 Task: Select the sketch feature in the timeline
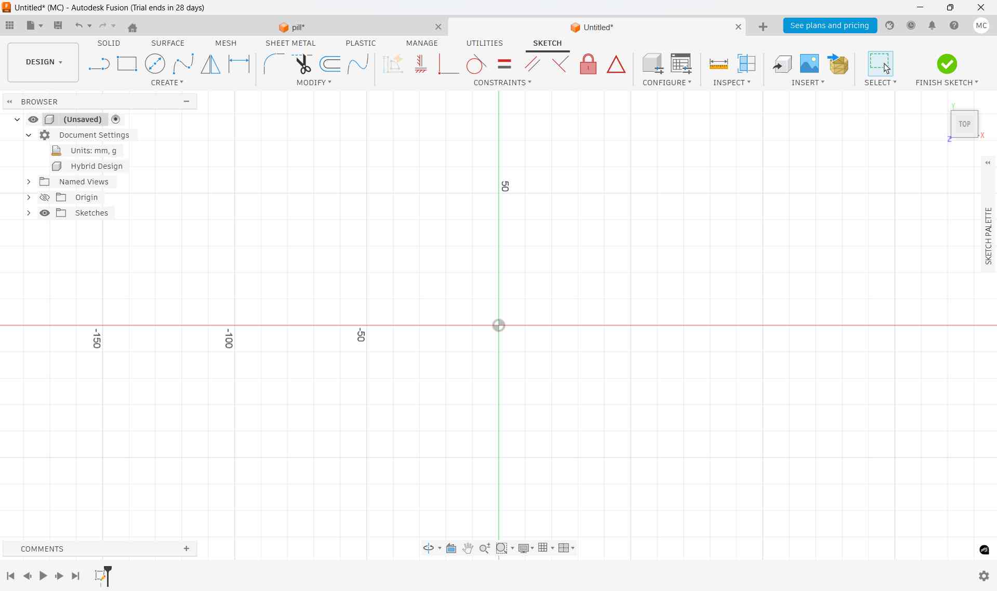pyautogui.click(x=100, y=575)
